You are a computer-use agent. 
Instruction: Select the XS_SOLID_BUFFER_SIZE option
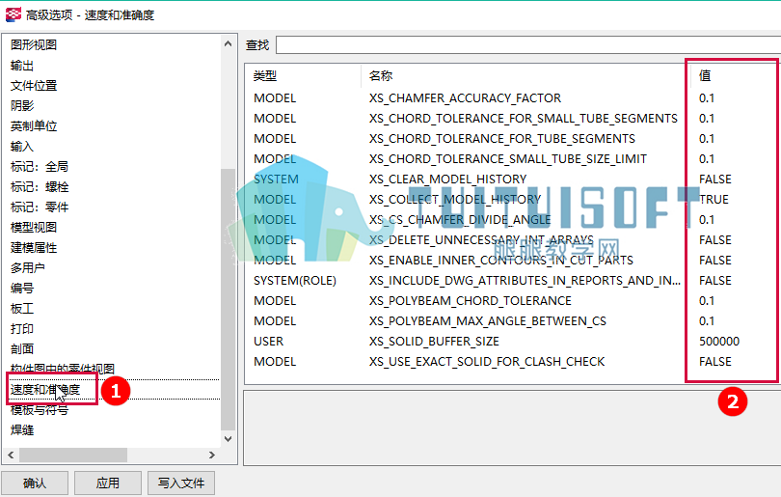[434, 342]
